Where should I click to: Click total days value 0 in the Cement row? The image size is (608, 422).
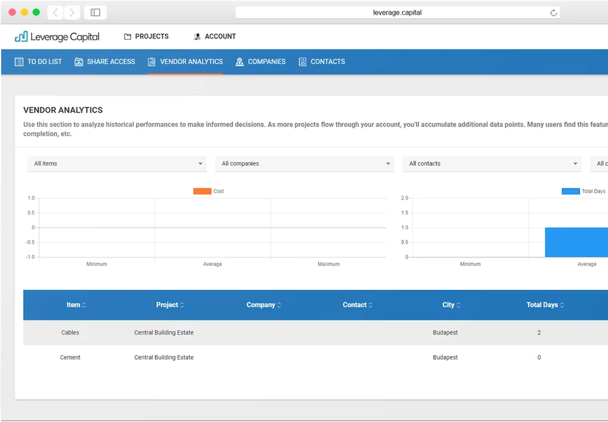point(539,358)
